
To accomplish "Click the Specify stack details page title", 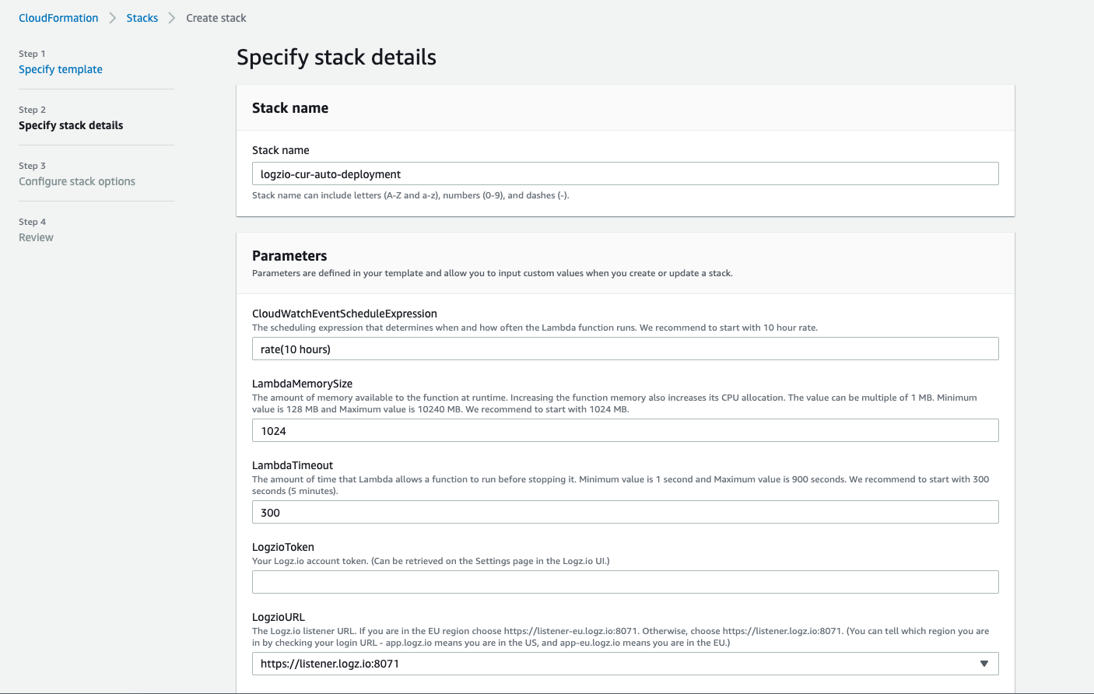I will [x=336, y=58].
